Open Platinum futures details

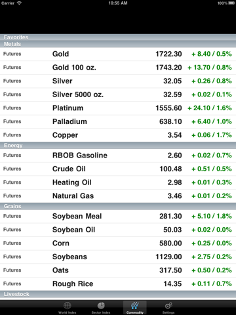click(x=118, y=108)
